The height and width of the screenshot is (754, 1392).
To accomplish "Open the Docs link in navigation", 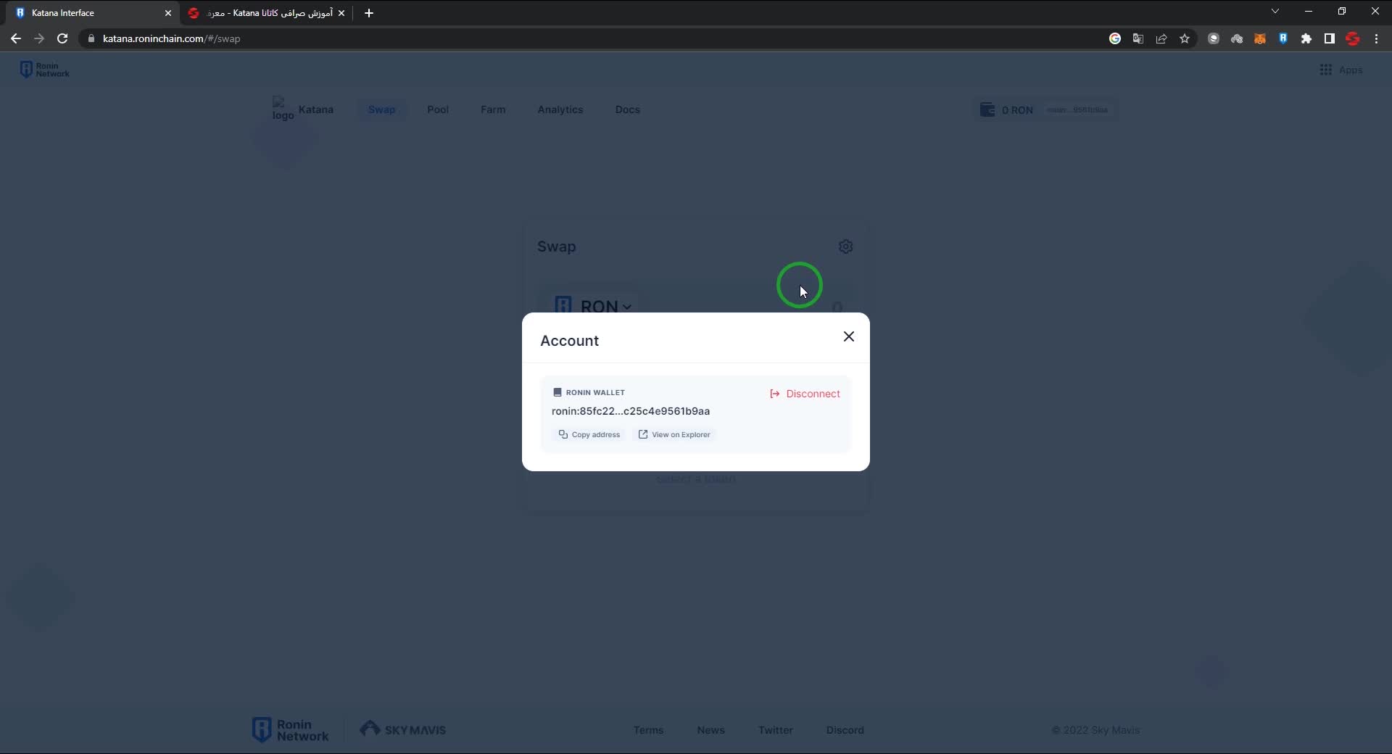I will (x=627, y=109).
